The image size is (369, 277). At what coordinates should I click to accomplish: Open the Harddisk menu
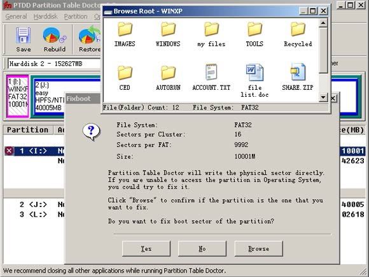(45, 17)
